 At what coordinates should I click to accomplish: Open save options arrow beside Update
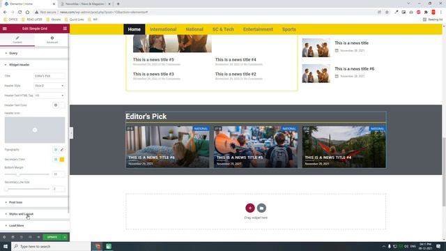[x=65, y=237]
